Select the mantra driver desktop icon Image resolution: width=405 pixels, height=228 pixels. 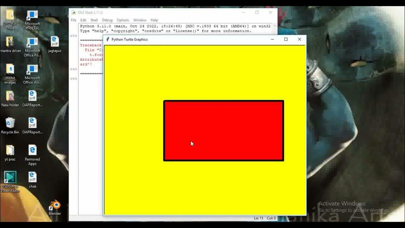coord(10,44)
